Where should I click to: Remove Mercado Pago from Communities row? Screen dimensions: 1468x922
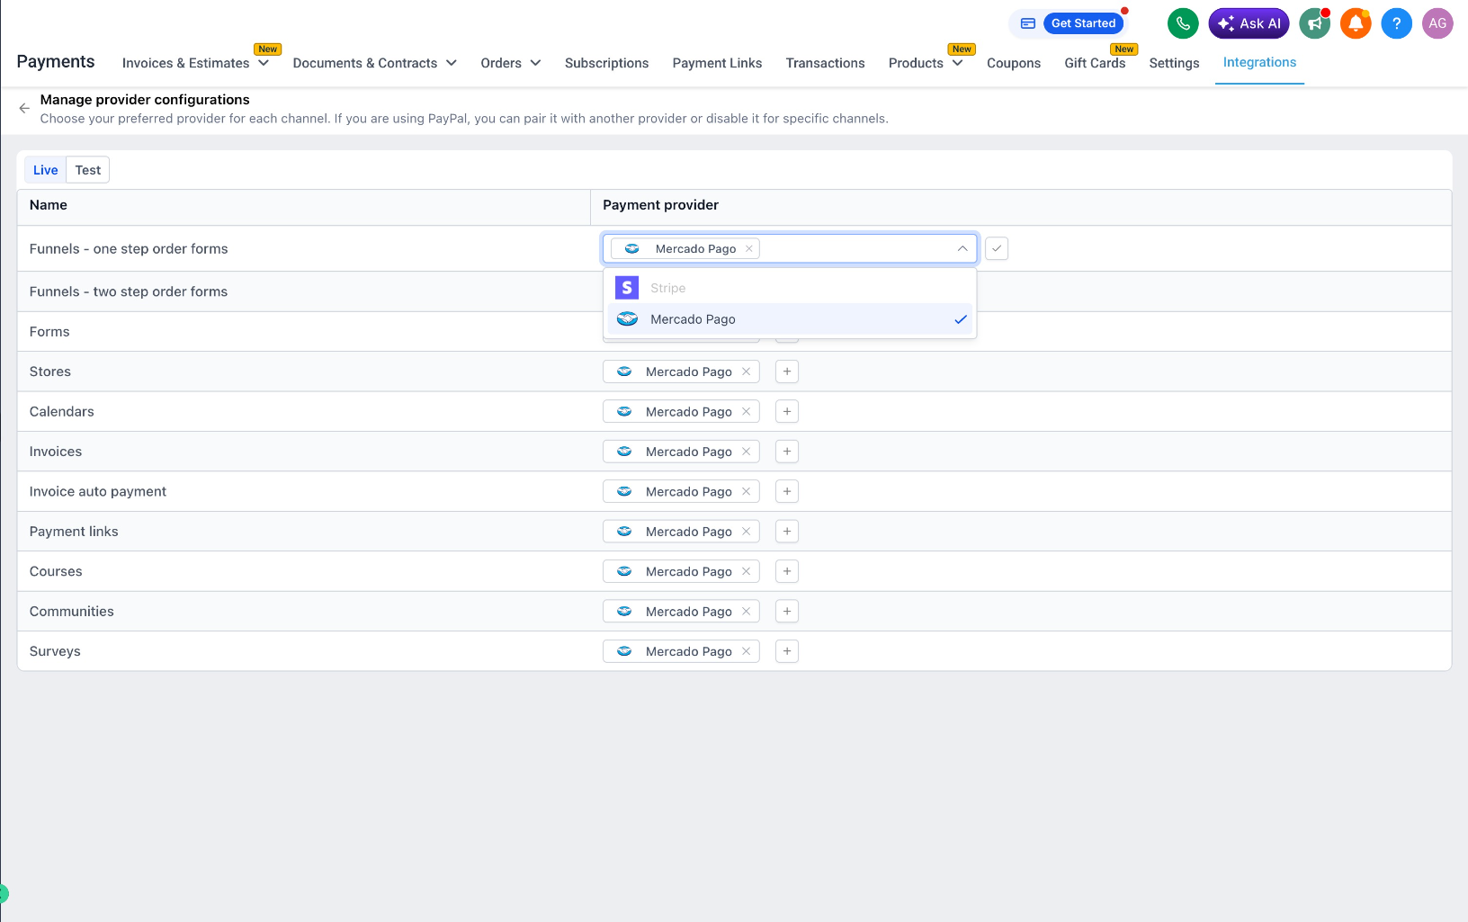[746, 611]
